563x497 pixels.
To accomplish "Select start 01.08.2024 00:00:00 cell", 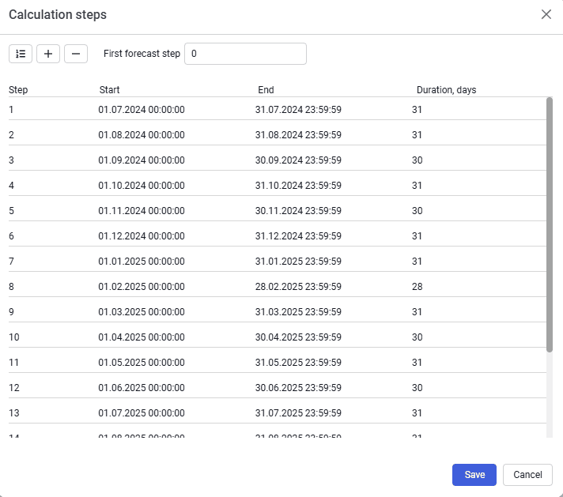I will [142, 135].
